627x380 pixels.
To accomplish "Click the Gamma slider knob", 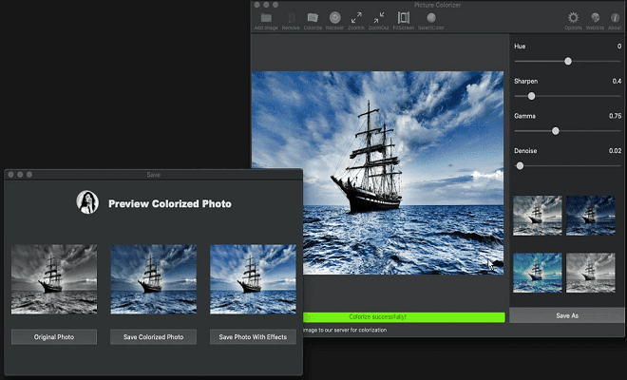I will tap(556, 130).
